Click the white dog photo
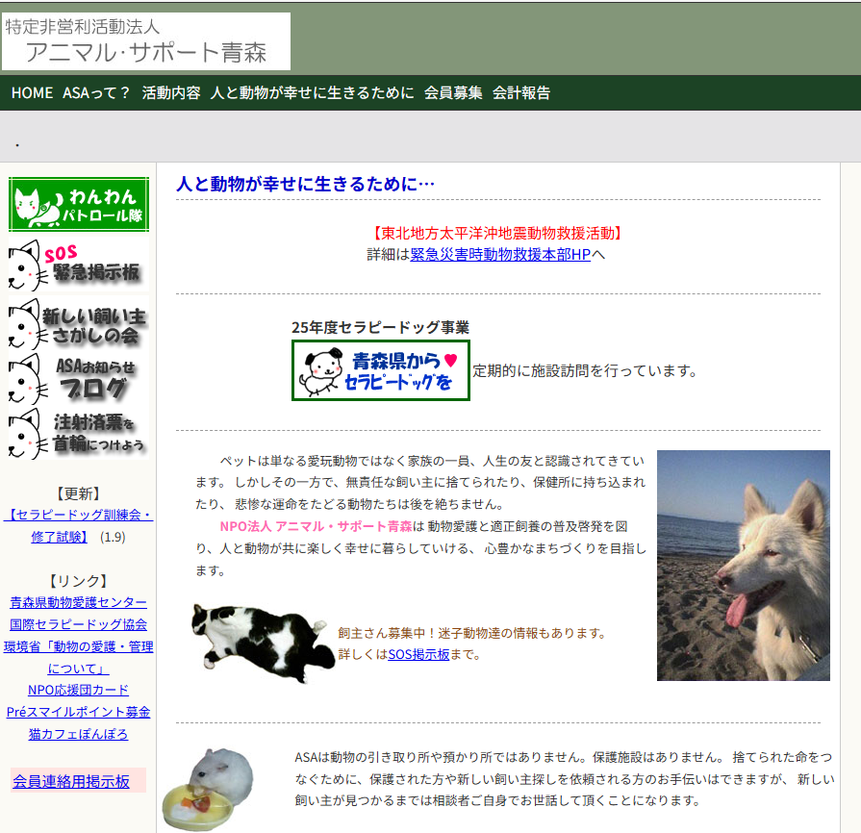This screenshot has height=833, width=861. [x=743, y=566]
